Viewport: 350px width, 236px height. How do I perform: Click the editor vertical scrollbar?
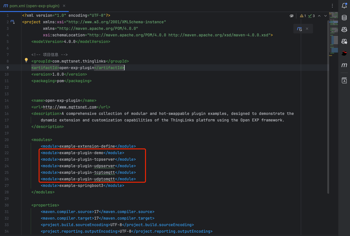(328, 107)
